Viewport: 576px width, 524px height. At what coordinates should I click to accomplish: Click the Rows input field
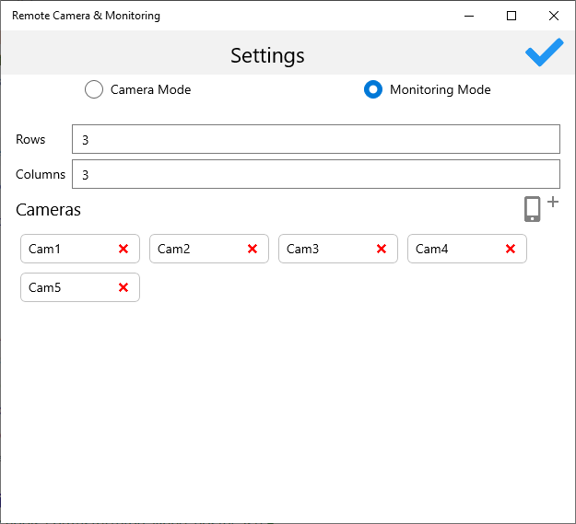pos(315,139)
